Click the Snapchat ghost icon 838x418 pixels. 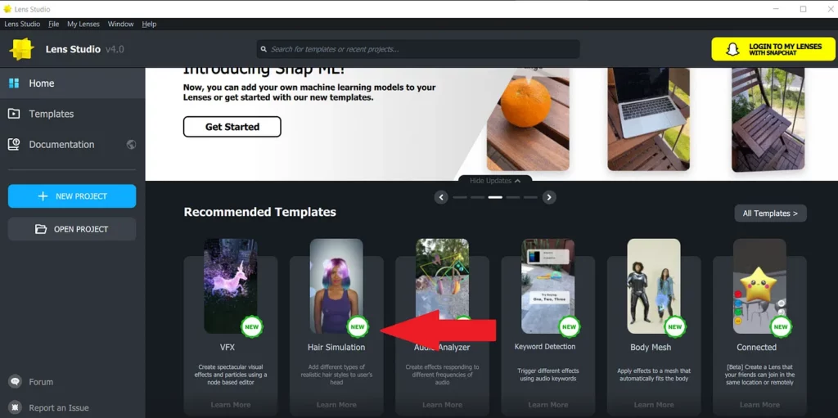pos(732,49)
